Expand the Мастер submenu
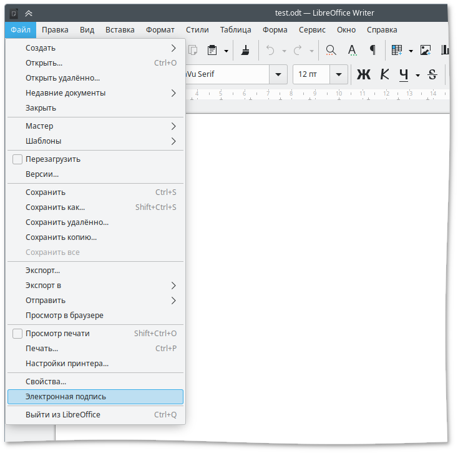Screen dimensions: 458x453 coord(95,126)
